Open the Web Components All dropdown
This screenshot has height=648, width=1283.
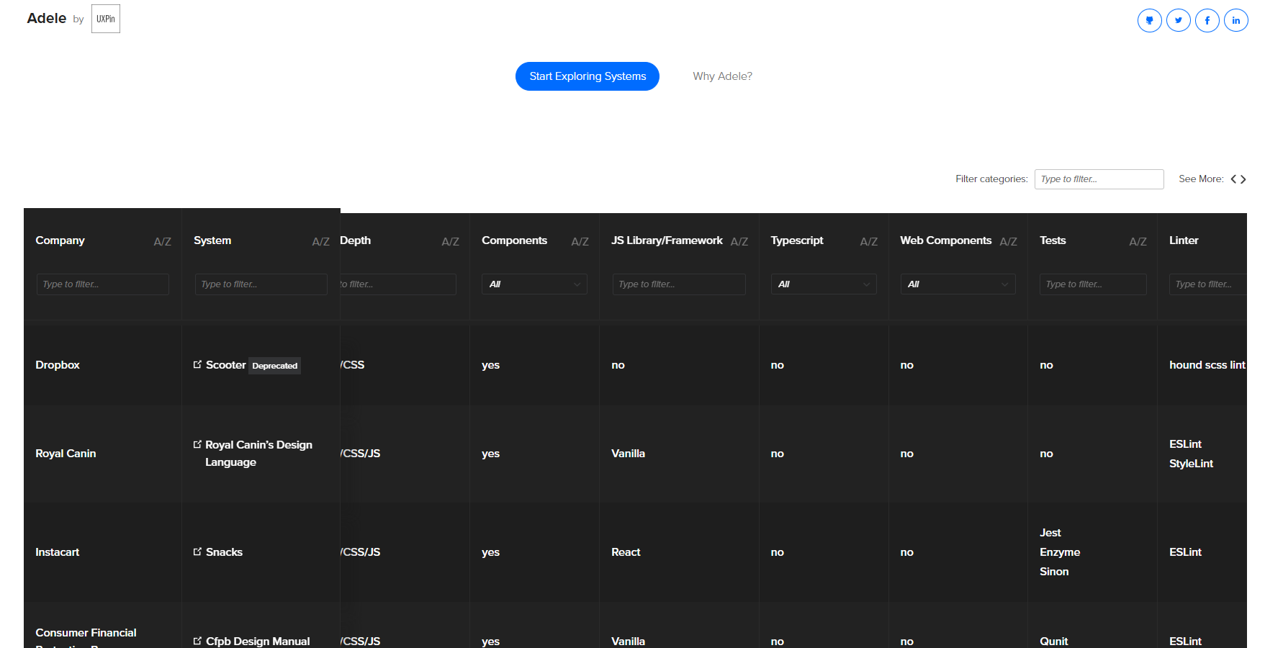coord(958,284)
